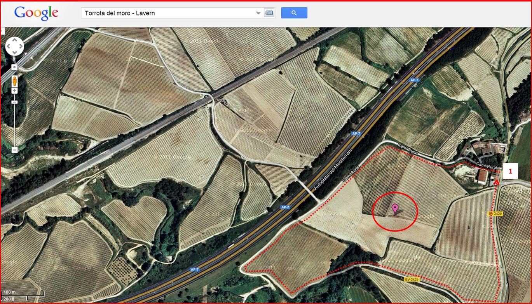Expand the search suggestions dropdown arrow
Image resolution: width=532 pixels, height=304 pixels.
pos(258,13)
